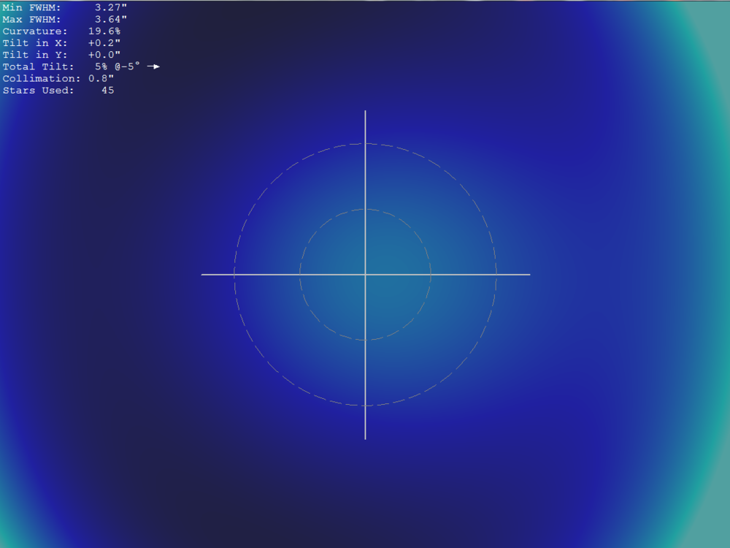730x548 pixels.
Task: Click the Tilt in X +0.2" value
Action: (x=104, y=43)
